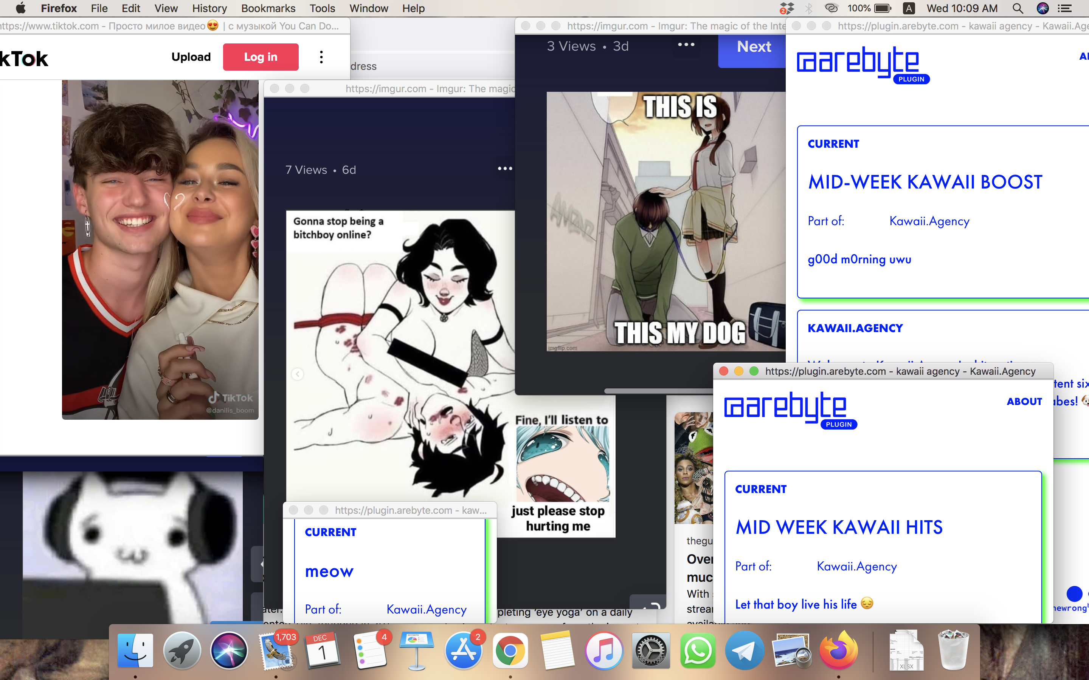Click the previous arrow on the imgur comic
The image size is (1089, 680).
[x=298, y=374]
